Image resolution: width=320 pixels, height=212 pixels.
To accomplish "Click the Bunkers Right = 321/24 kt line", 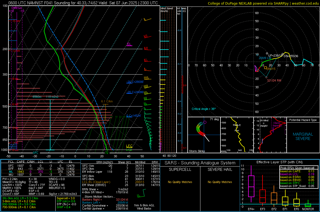I will (x=105, y=200).
